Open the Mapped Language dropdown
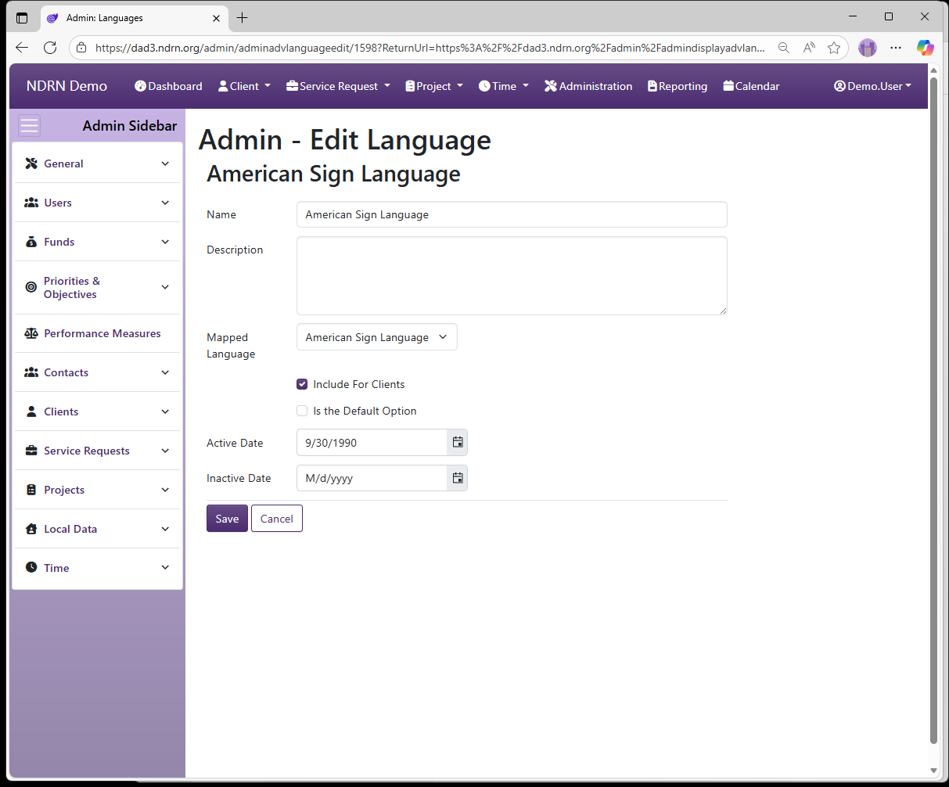This screenshot has height=787, width=949. coord(377,337)
